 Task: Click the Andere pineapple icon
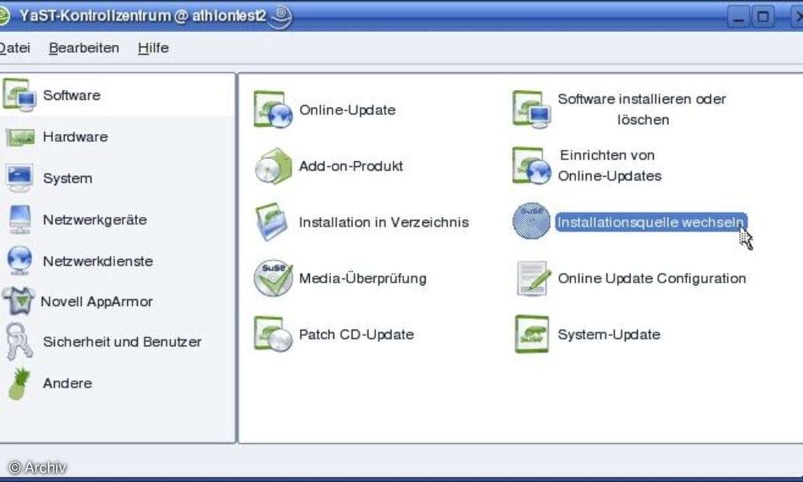tap(19, 384)
